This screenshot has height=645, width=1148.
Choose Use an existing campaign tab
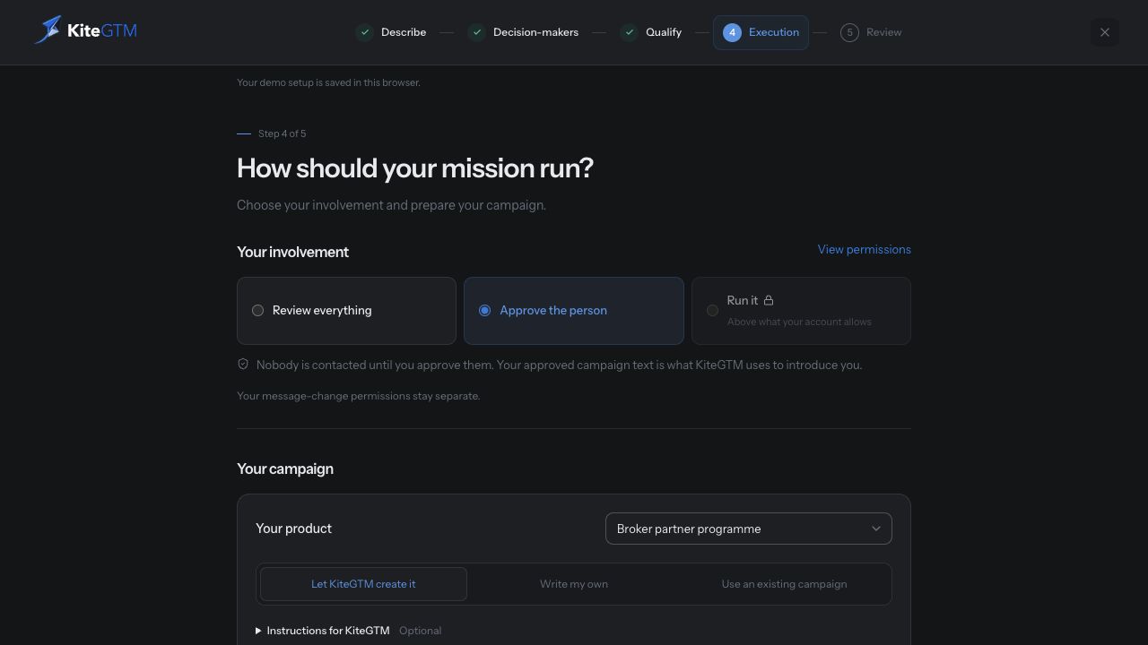click(x=784, y=584)
